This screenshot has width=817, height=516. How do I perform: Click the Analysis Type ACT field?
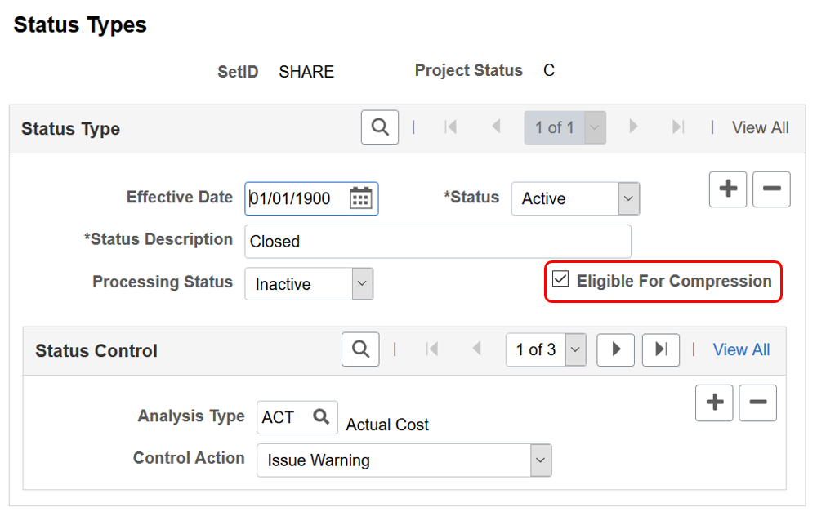[283, 417]
